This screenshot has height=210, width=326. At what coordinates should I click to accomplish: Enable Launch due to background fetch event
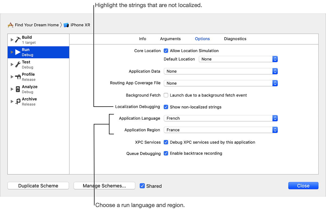point(166,95)
